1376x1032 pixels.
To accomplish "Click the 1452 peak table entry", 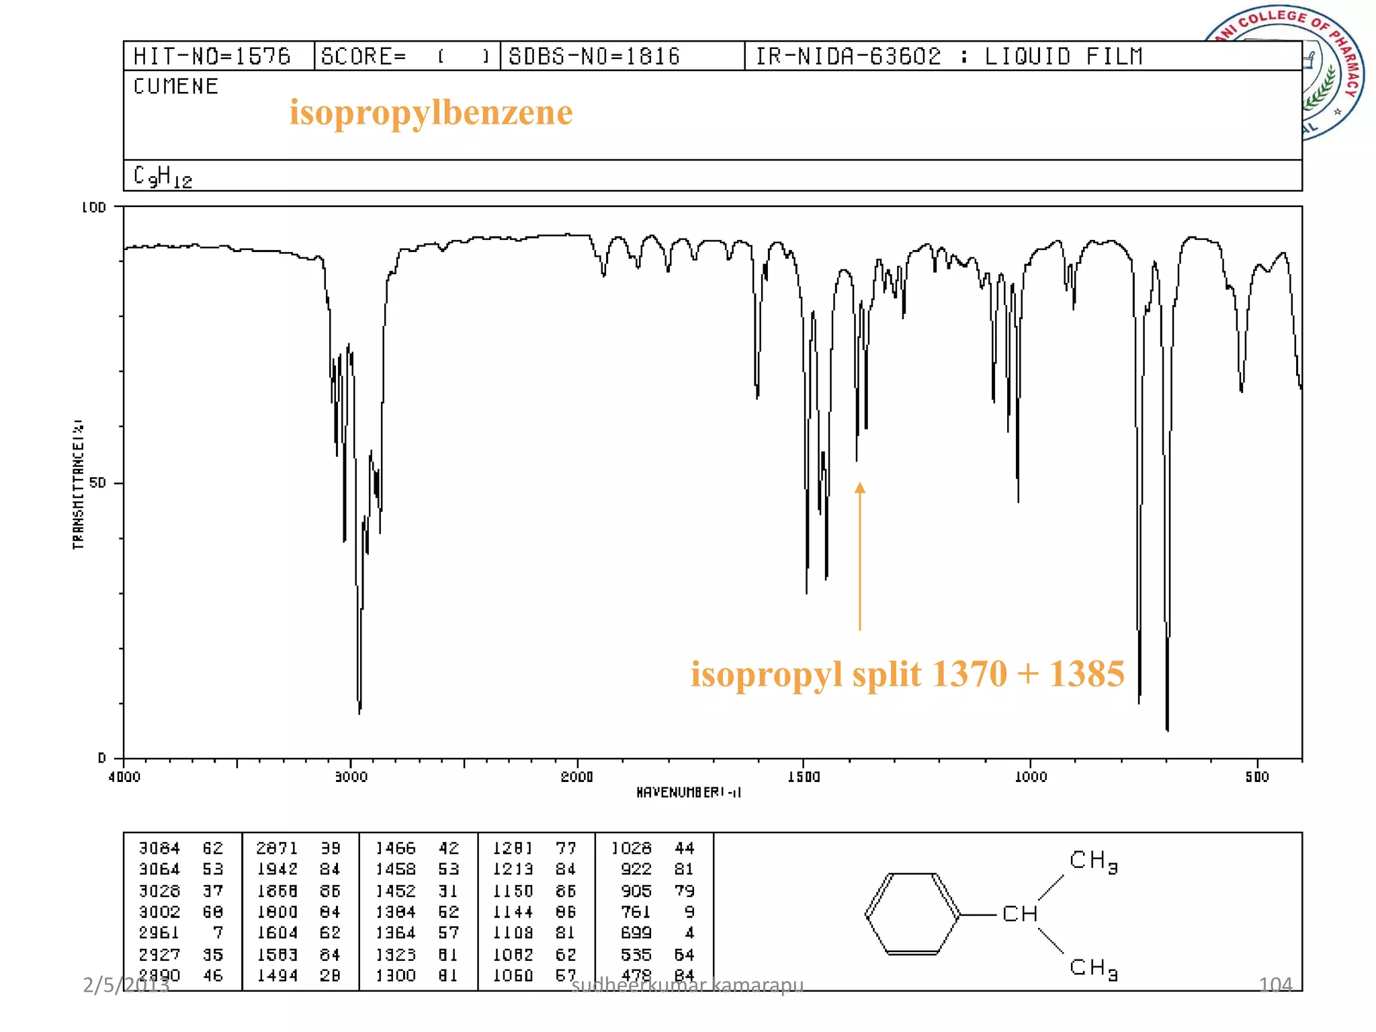I will click(x=417, y=891).
